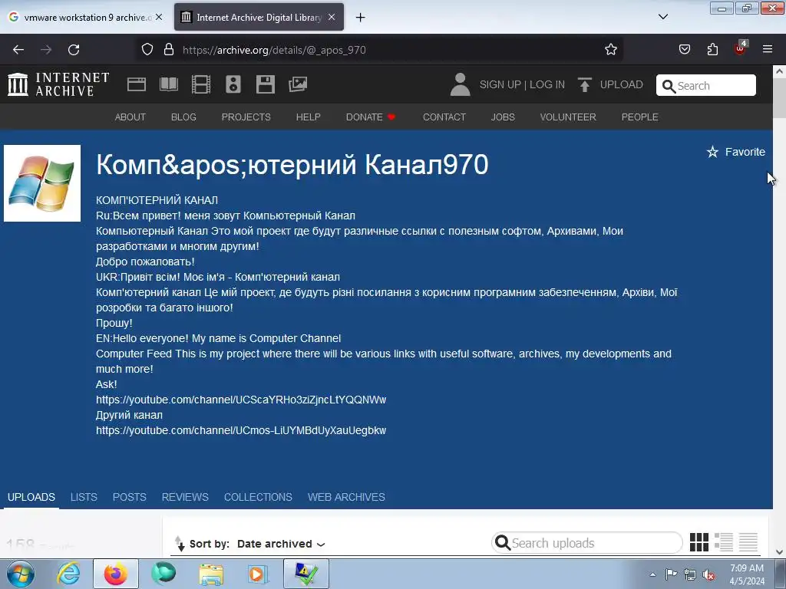Open the PEOPLE menu item
Image resolution: width=786 pixels, height=589 pixels.
pyautogui.click(x=639, y=117)
